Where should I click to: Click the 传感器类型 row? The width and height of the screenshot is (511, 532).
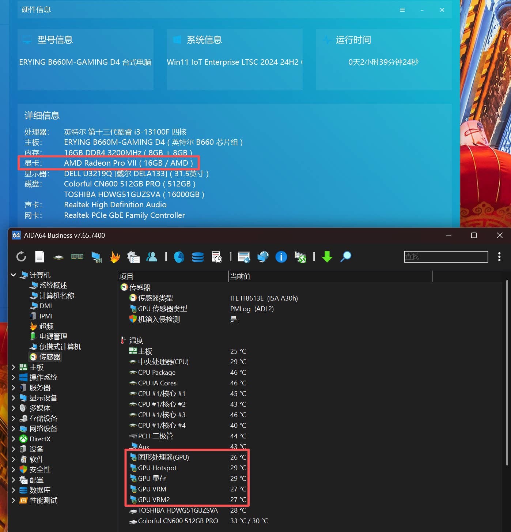213,298
